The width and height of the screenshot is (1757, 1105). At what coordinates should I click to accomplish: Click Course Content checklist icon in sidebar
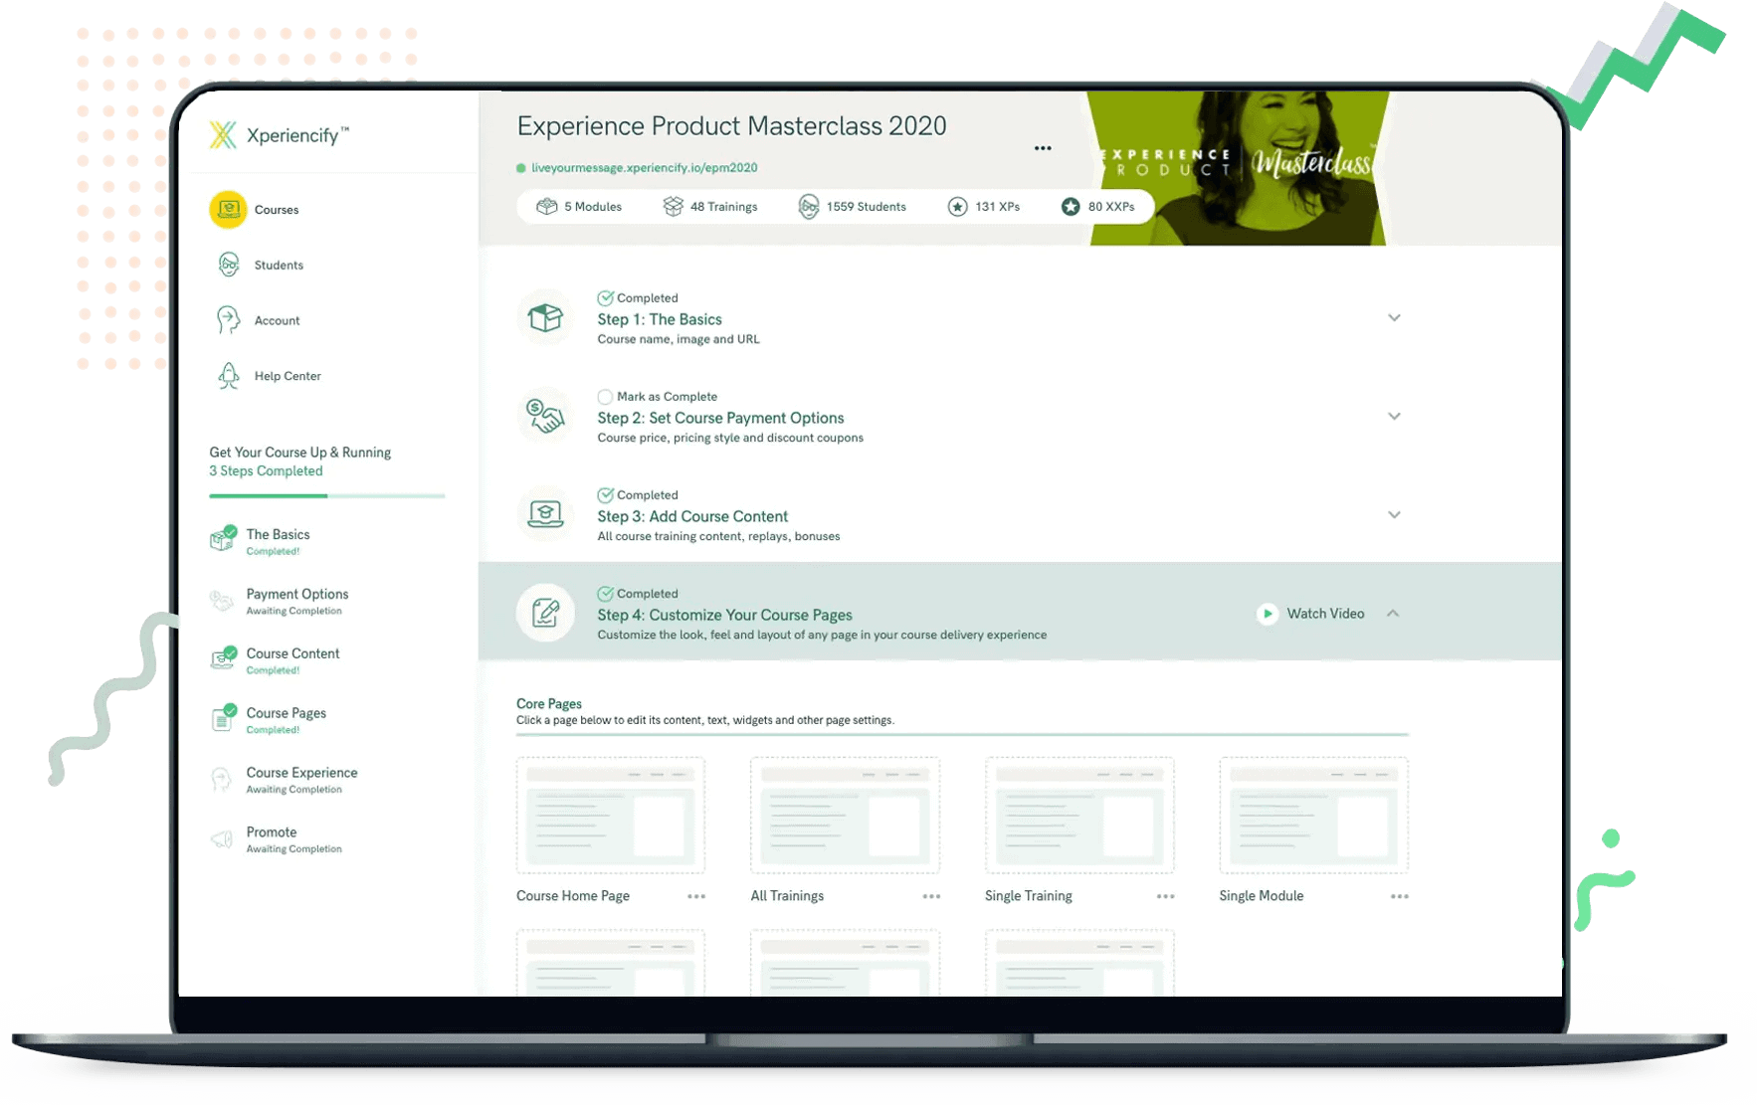[223, 658]
